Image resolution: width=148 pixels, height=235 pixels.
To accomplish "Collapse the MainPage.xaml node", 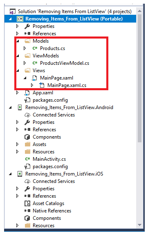I will 25,78.
